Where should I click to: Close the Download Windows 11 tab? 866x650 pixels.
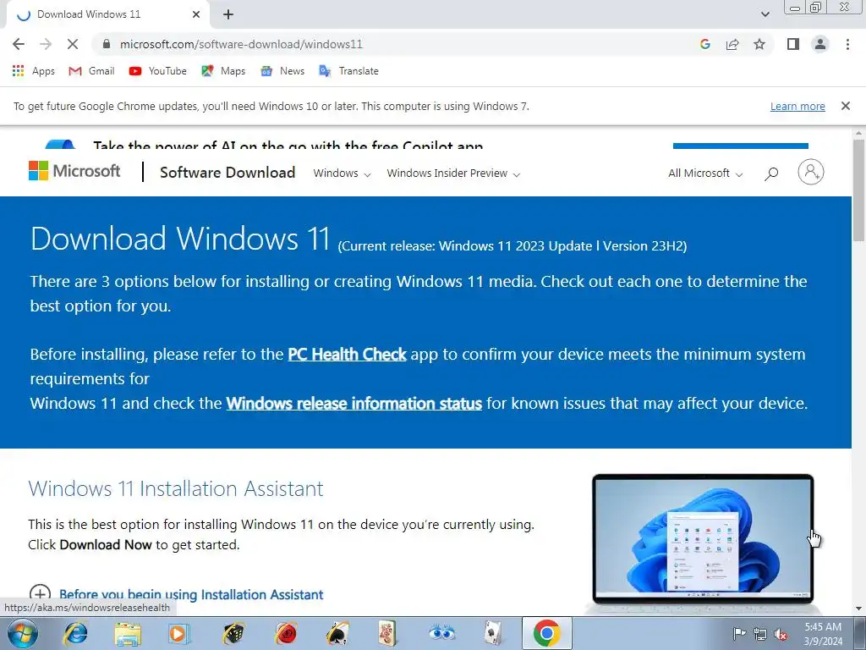[x=196, y=15]
